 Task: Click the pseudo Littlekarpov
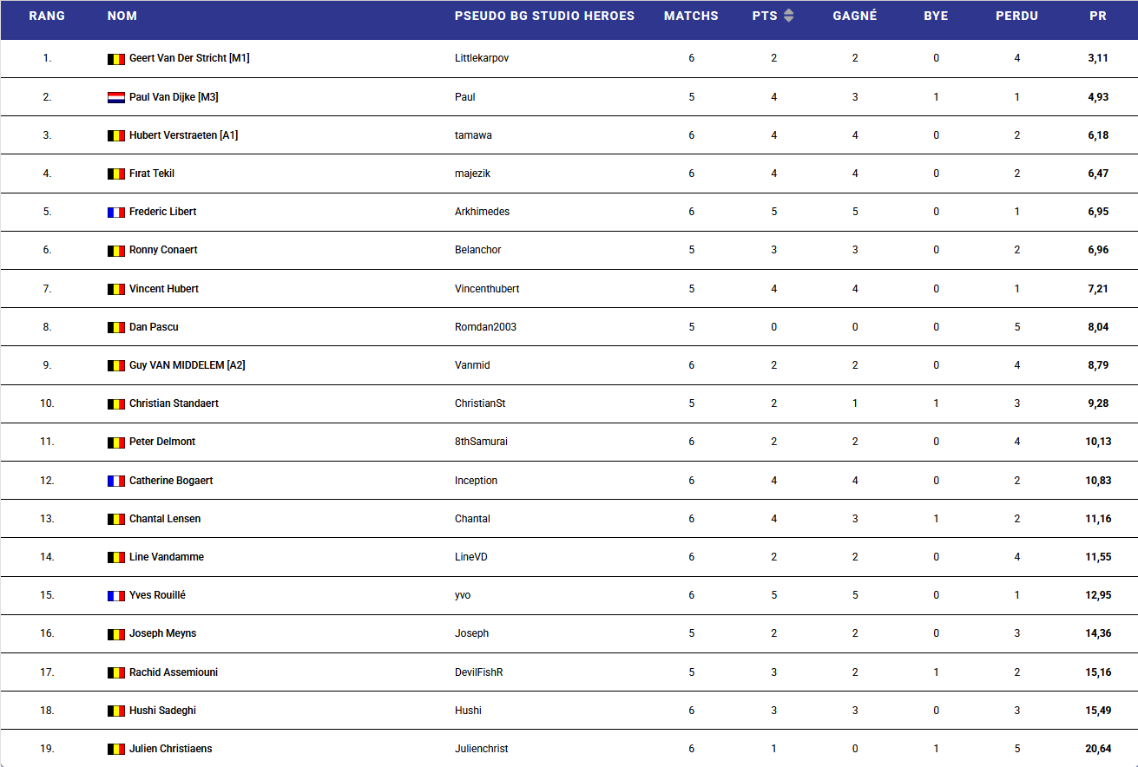[482, 58]
